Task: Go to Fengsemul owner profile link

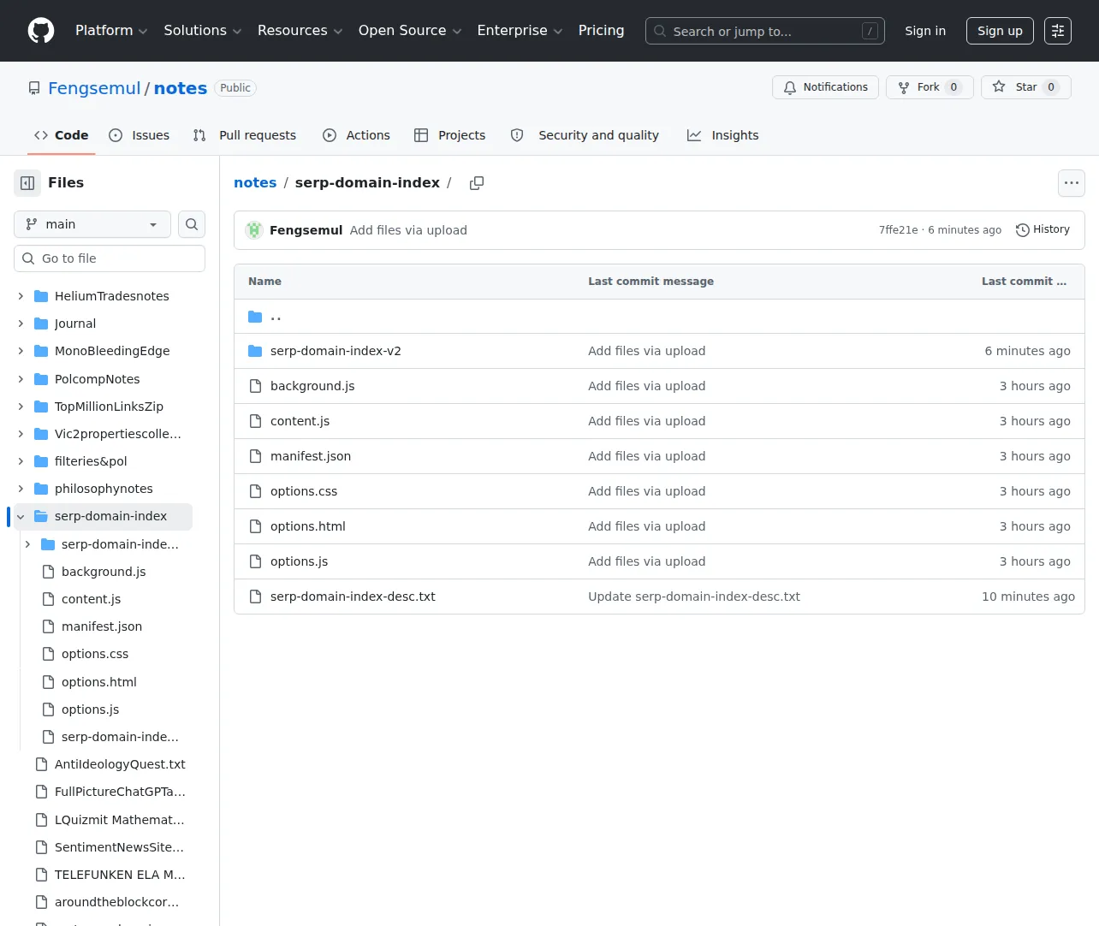Action: point(94,88)
